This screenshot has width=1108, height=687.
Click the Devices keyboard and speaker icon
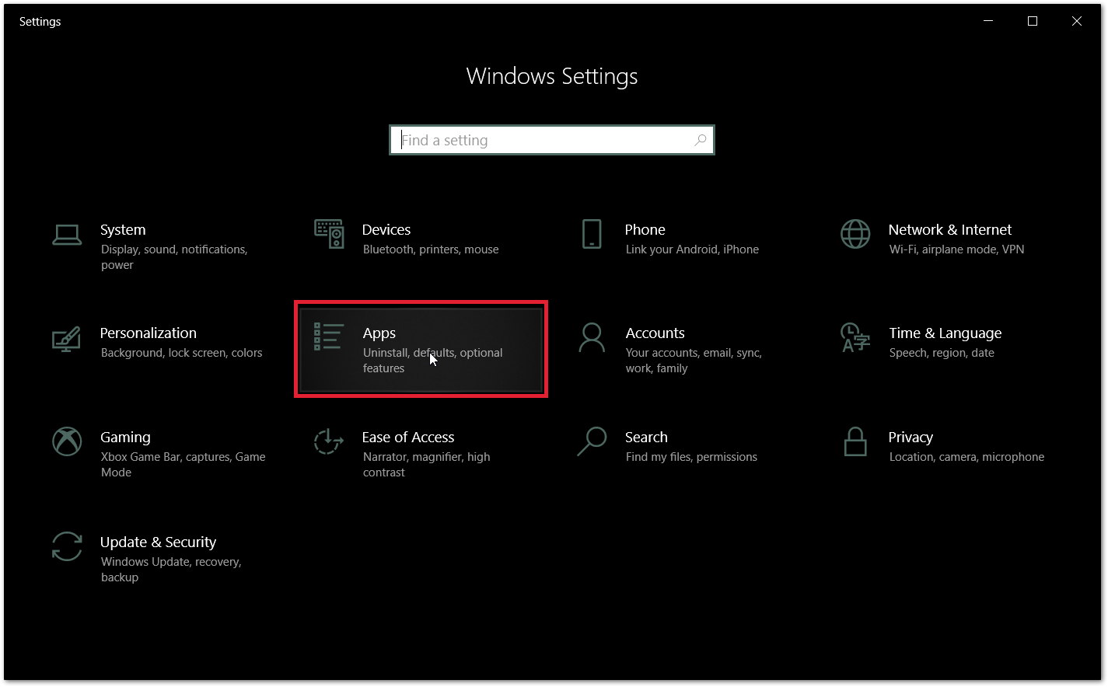point(329,233)
